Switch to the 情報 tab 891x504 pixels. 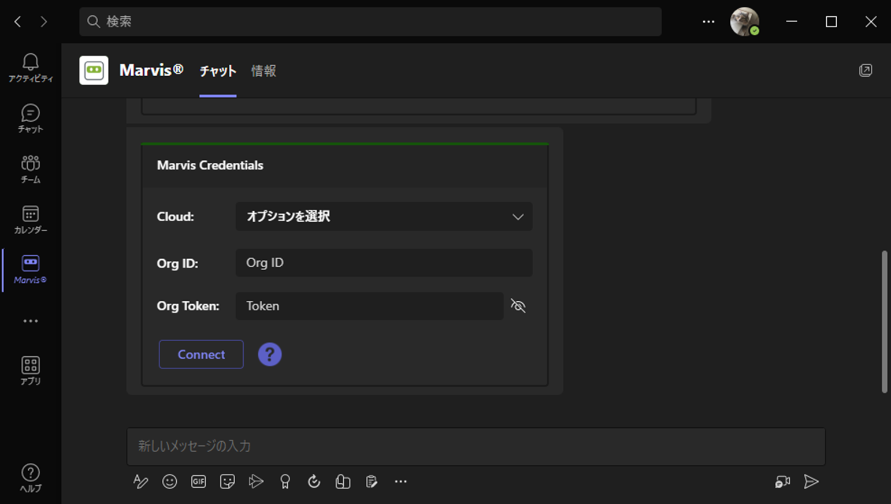pyautogui.click(x=263, y=71)
